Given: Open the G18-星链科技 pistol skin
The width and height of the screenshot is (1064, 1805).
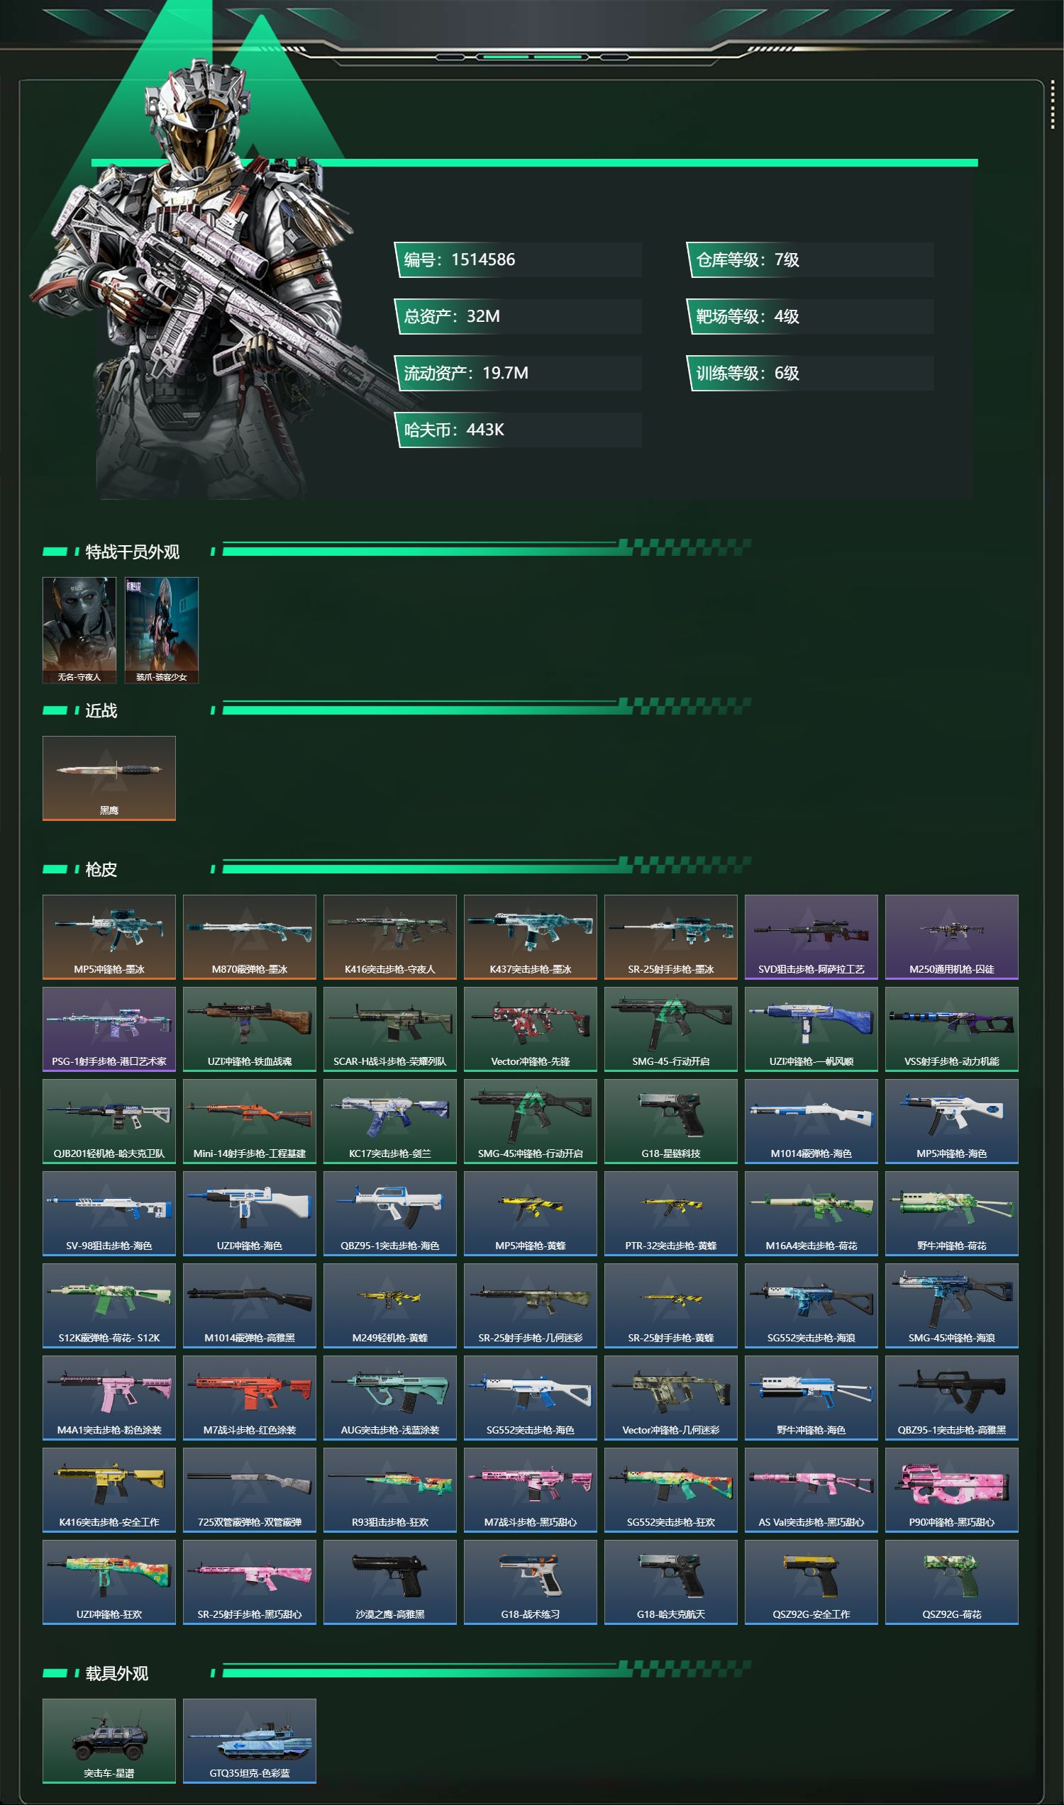Looking at the screenshot, I should point(671,1121).
